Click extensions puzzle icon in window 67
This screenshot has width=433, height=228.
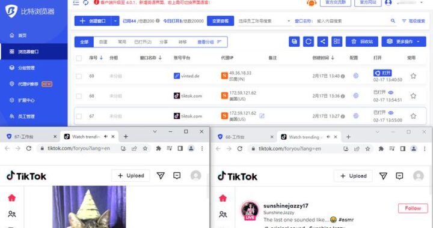(159, 148)
